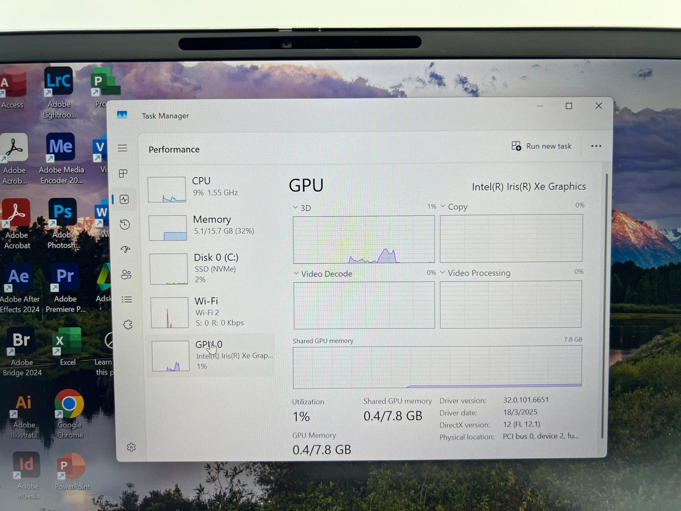The image size is (681, 511).
Task: Open Startup apps page icon
Action: click(125, 249)
